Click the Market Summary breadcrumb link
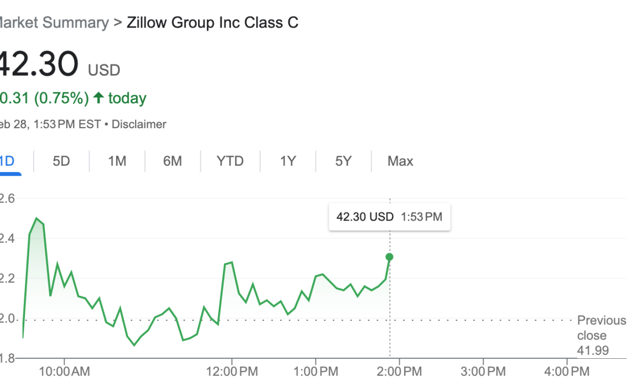The height and width of the screenshot is (387, 631). coord(53,23)
